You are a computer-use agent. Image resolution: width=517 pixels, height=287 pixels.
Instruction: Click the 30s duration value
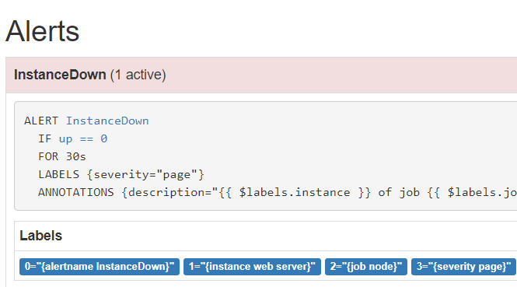point(76,156)
